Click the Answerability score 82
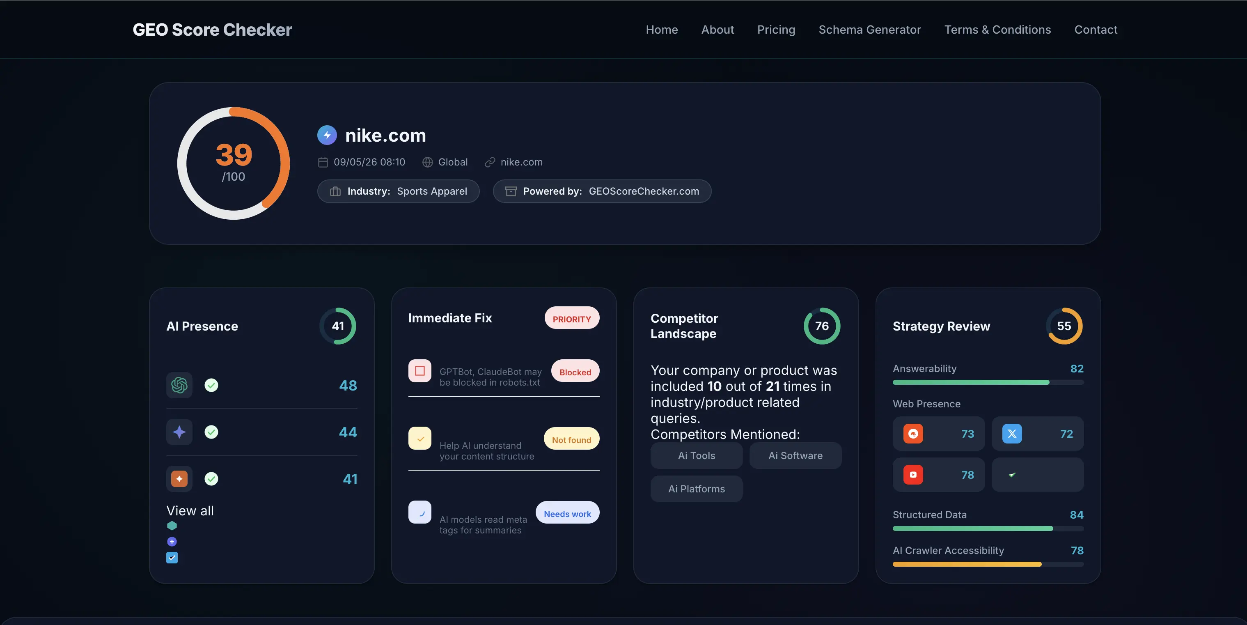Screen dimensions: 1247x625 point(1077,368)
